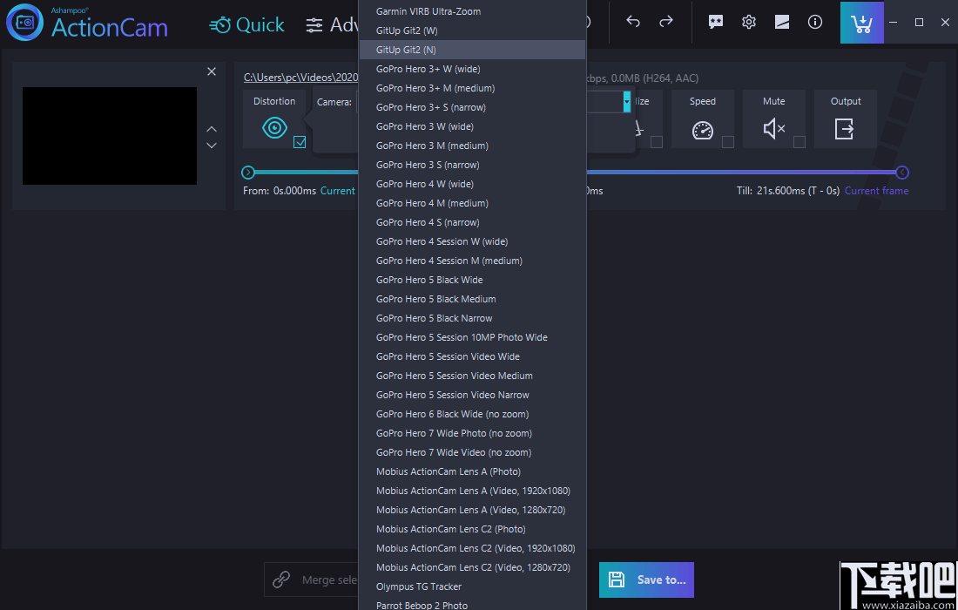Select GoPro Hero 4 S (narrow)
This screenshot has height=610, width=958.
click(472, 222)
